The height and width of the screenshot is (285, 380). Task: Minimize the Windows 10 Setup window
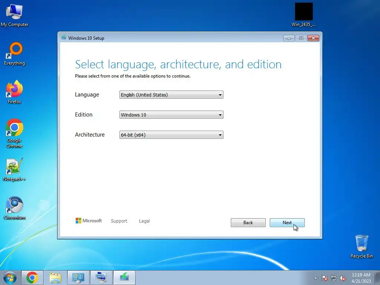[289, 38]
